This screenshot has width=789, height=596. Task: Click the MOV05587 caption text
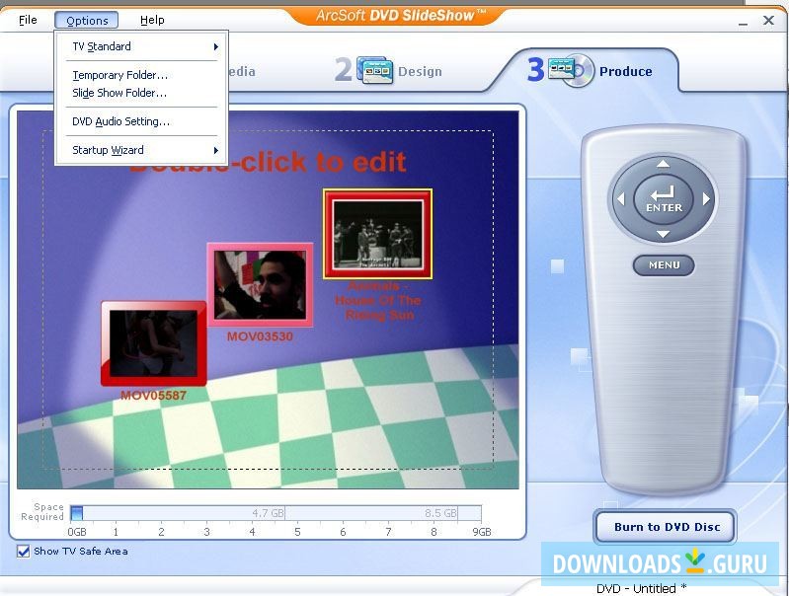point(153,396)
